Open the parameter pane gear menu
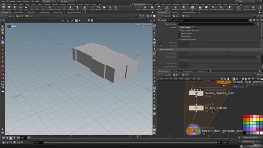This screenshot has width=263, height=148. coord(251,20)
